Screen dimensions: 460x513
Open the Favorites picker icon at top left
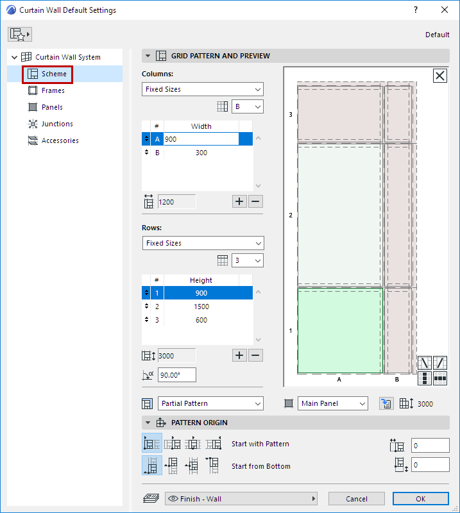[x=20, y=35]
